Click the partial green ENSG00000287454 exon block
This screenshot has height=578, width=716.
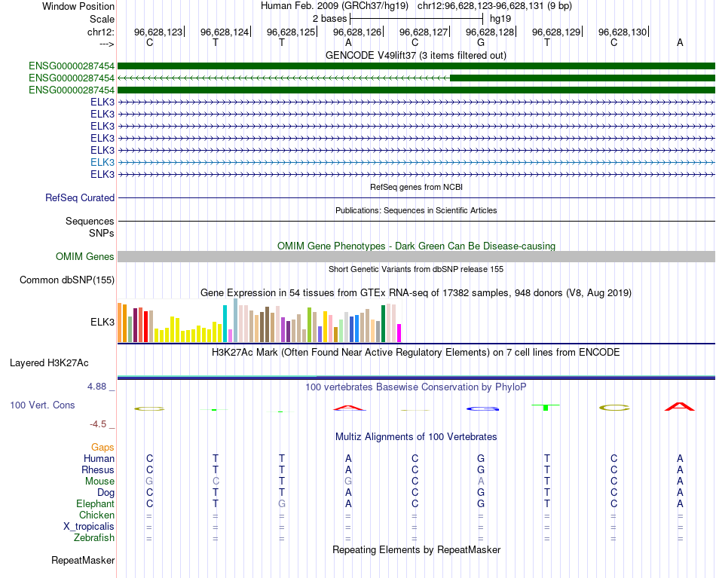[583, 78]
